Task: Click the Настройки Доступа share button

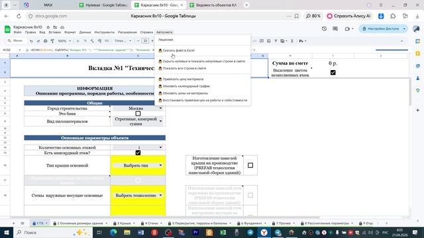Action: click(381, 28)
